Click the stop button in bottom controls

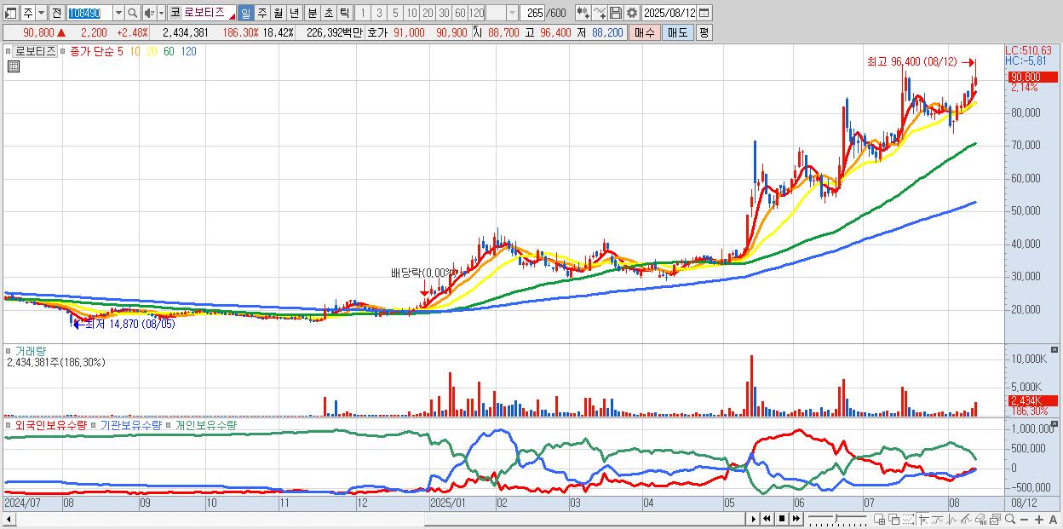point(782,519)
